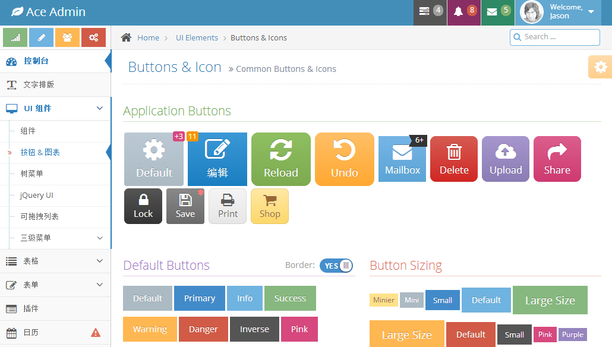
Task: Expand the 表格 sidebar menu
Action: 55,261
